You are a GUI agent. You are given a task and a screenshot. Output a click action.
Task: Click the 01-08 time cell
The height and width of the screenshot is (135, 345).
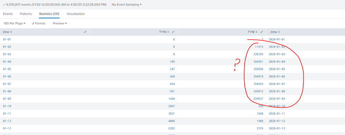tap(7, 91)
